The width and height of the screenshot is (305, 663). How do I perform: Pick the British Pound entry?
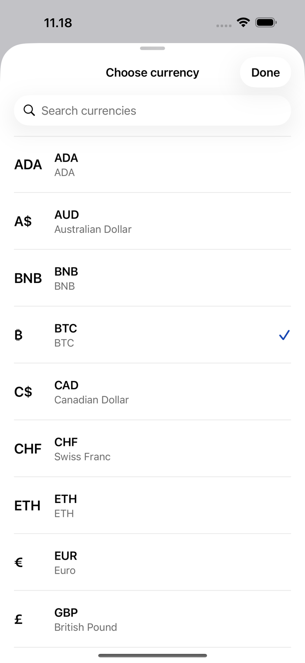[152, 619]
